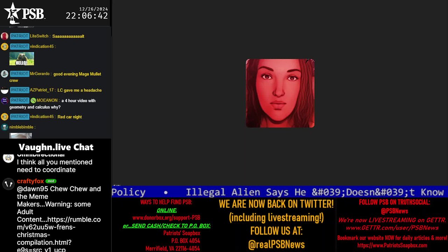This screenshot has width=448, height=252.
Task: Open the https://www.PatriotsSoapbox.com link
Action: coord(392,245)
